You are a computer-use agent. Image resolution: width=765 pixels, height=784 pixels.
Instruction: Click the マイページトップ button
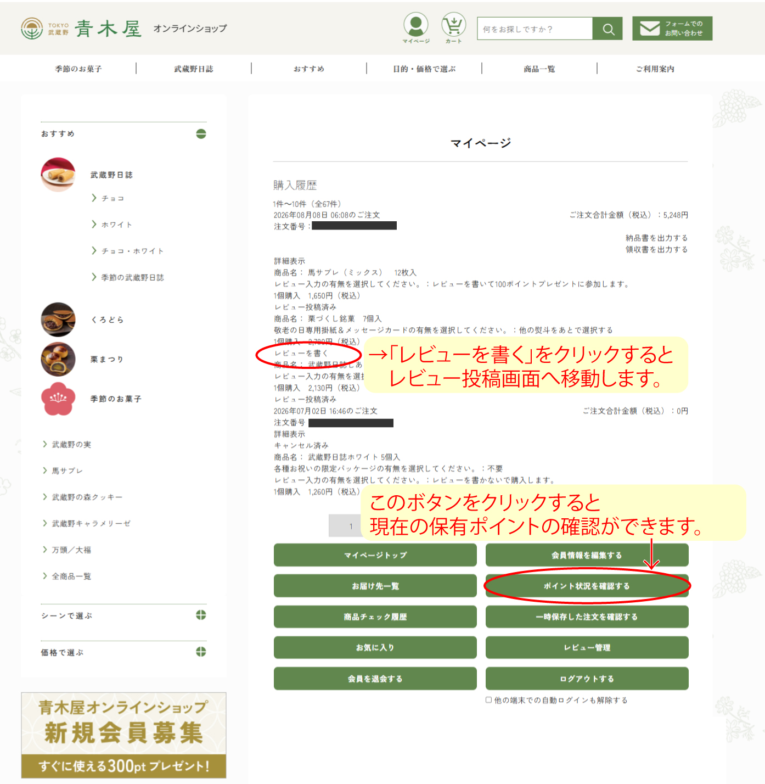(x=375, y=555)
